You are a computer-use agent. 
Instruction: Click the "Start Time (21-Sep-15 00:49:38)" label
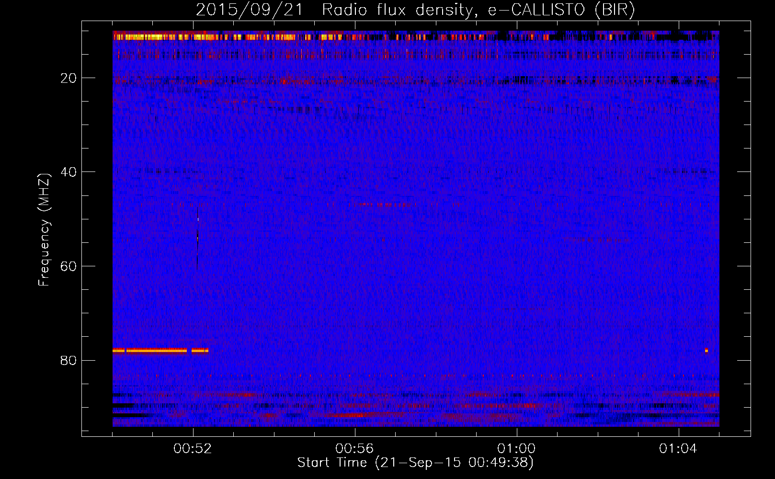(415, 463)
